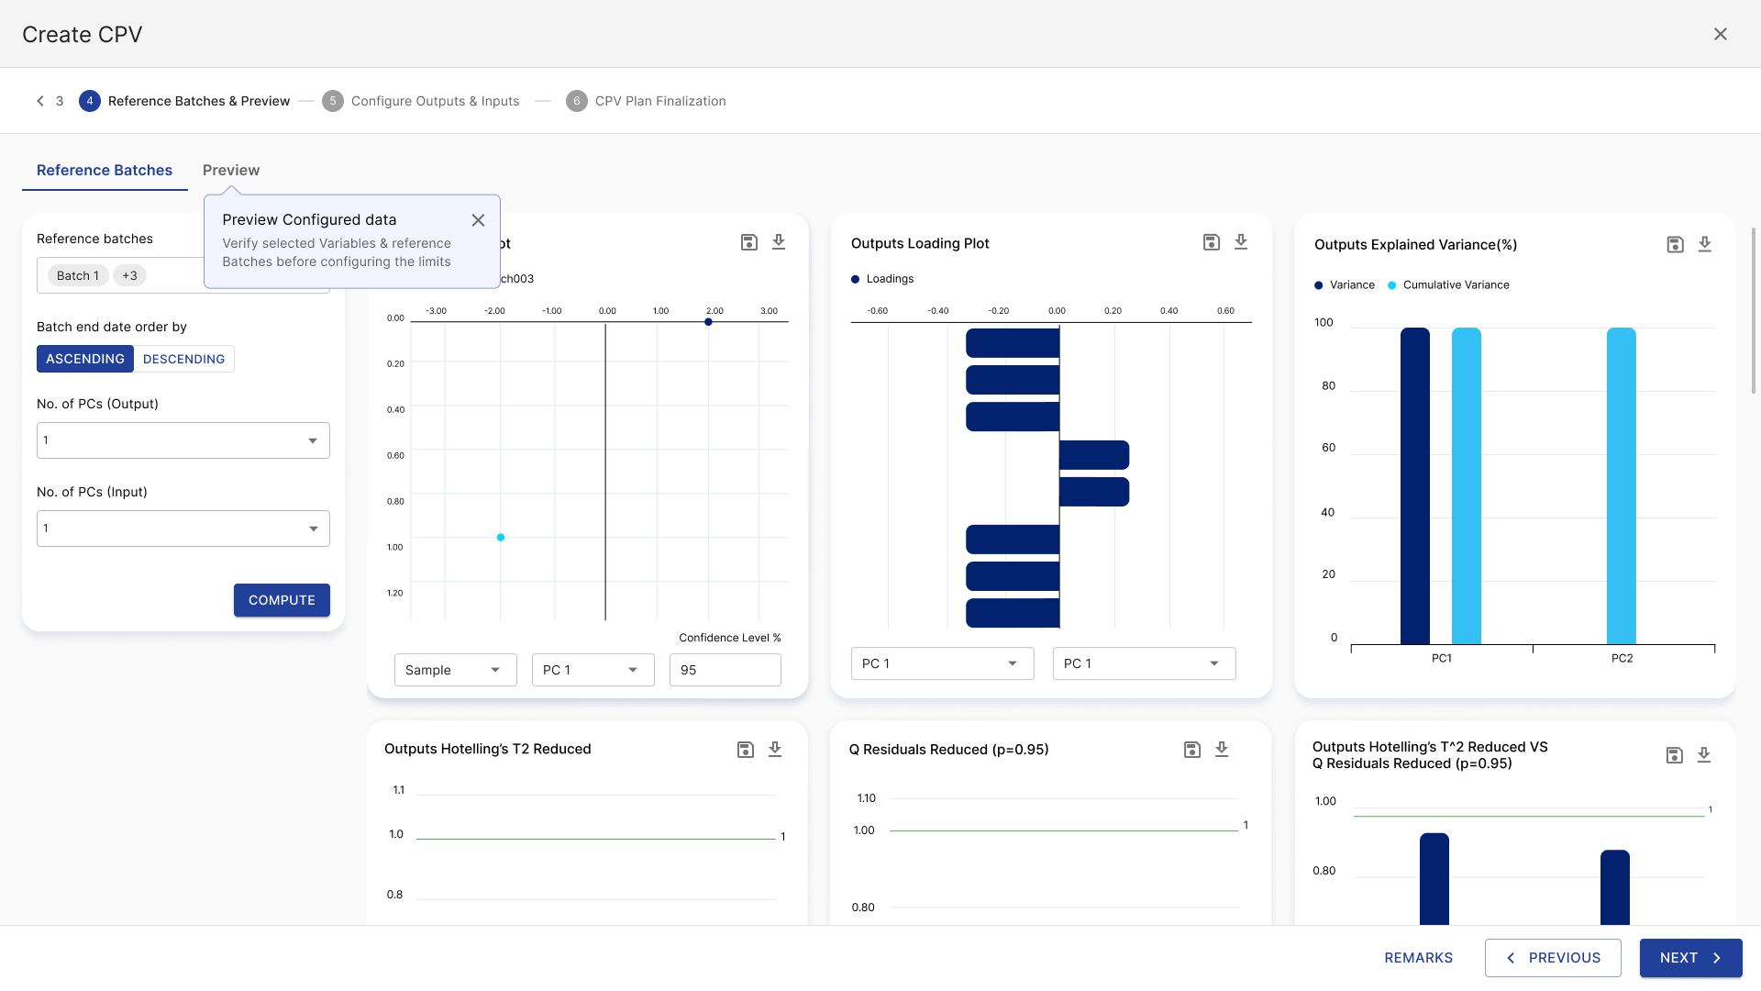Save the Outputs Explained Variance chart

point(1676,244)
